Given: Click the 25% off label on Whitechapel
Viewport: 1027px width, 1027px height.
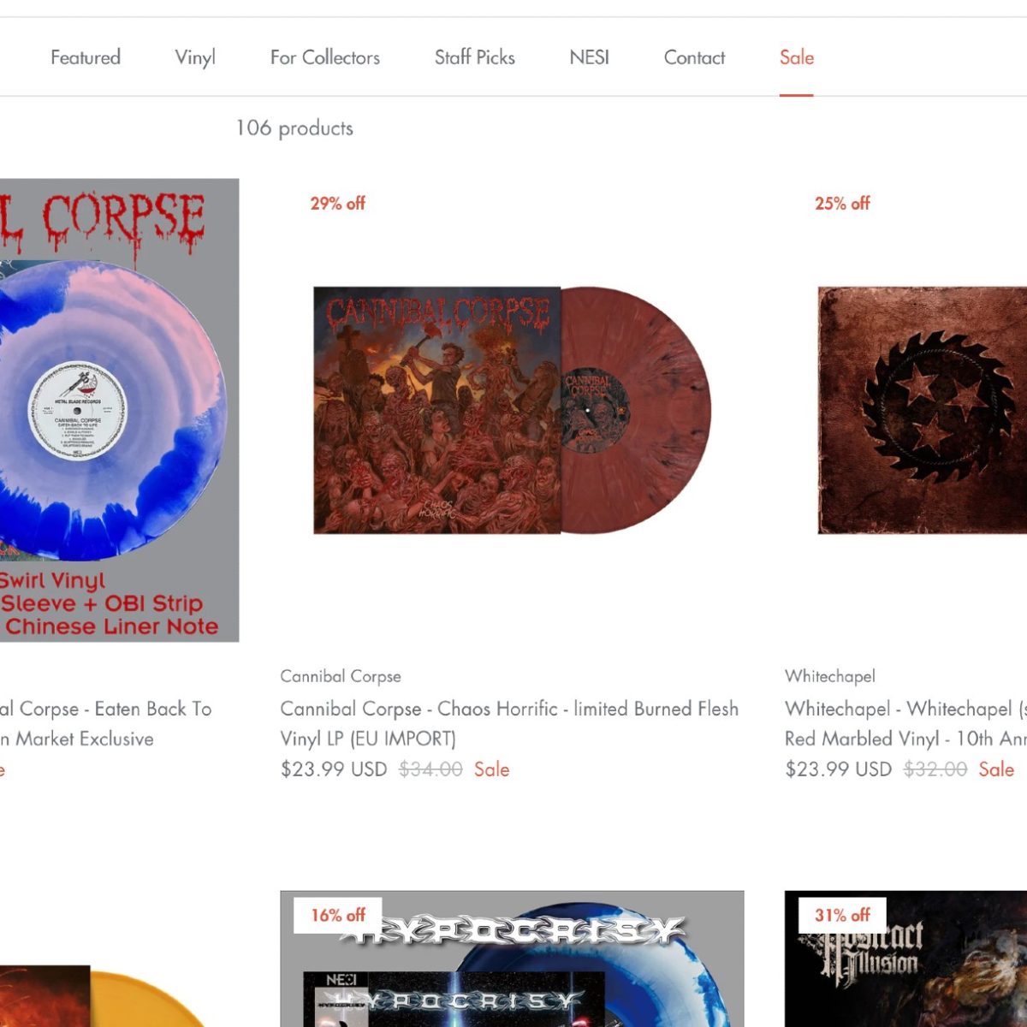Looking at the screenshot, I should 842,204.
